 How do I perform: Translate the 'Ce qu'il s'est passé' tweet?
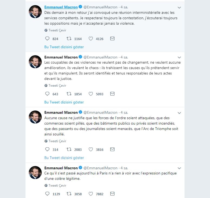point(57,186)
